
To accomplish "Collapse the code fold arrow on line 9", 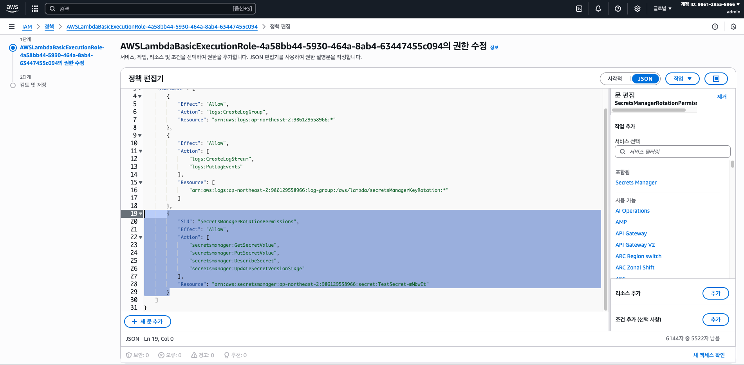I will tap(140, 136).
